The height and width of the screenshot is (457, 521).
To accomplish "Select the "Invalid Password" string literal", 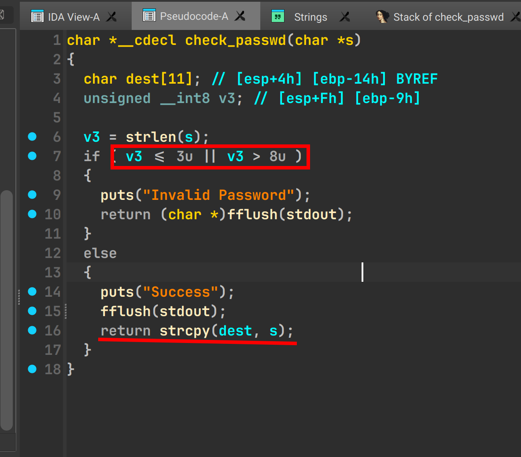I will coord(218,195).
